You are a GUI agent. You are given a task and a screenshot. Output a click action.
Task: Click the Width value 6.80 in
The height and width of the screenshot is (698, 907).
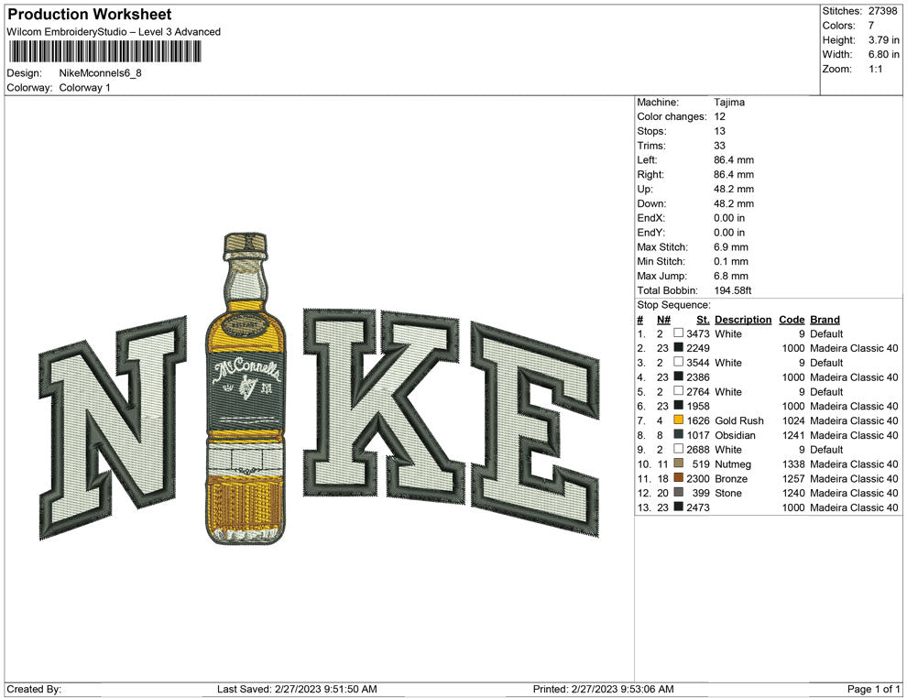883,54
